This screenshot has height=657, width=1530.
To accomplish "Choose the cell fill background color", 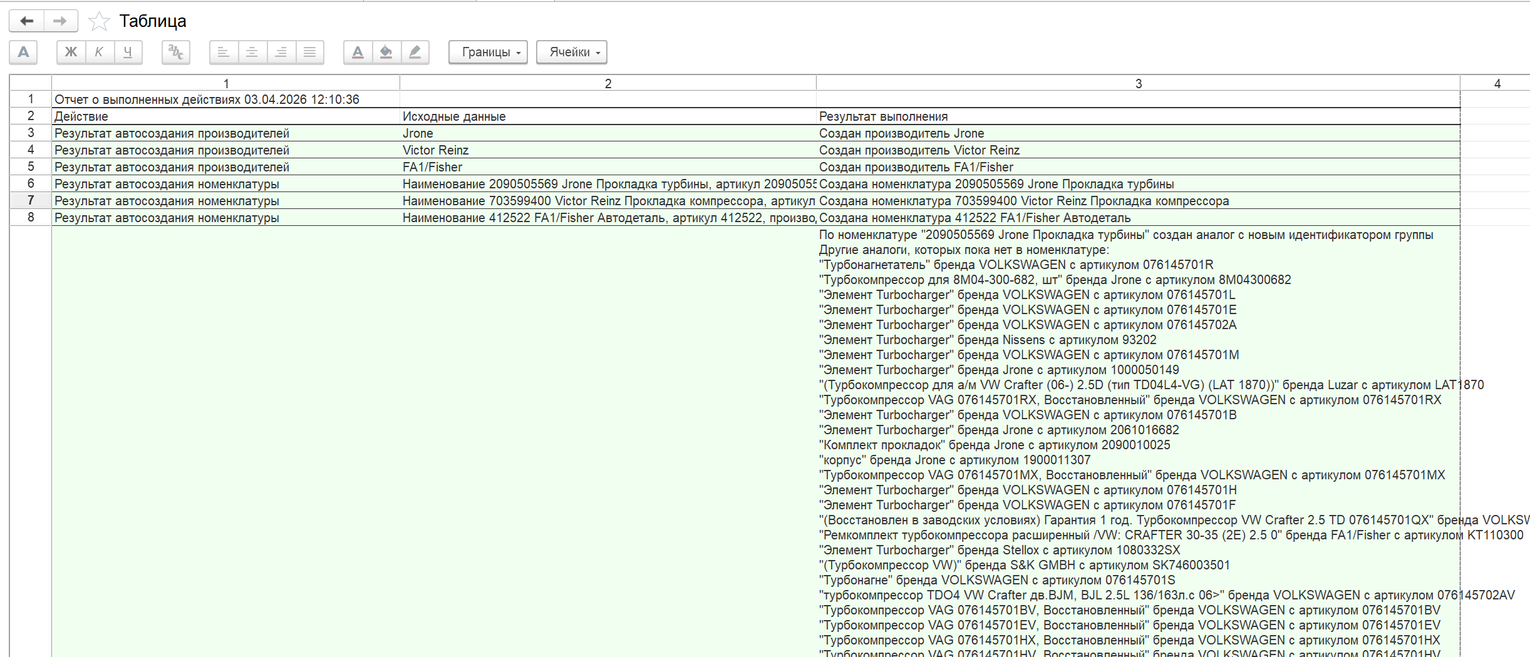I will tap(386, 52).
